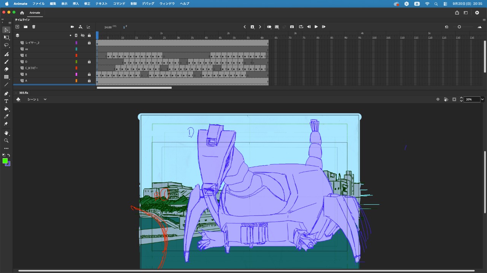This screenshot has width=487, height=273.
Task: Unlock layer A
Action: pos(89,81)
